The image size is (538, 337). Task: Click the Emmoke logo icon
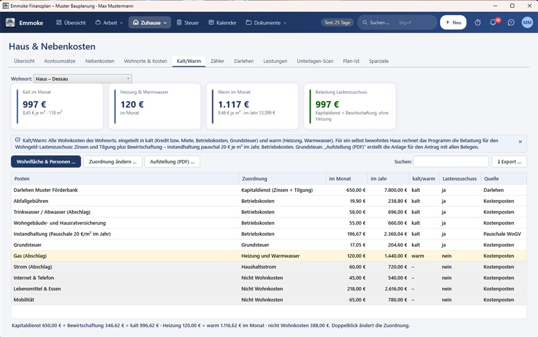(10, 22)
